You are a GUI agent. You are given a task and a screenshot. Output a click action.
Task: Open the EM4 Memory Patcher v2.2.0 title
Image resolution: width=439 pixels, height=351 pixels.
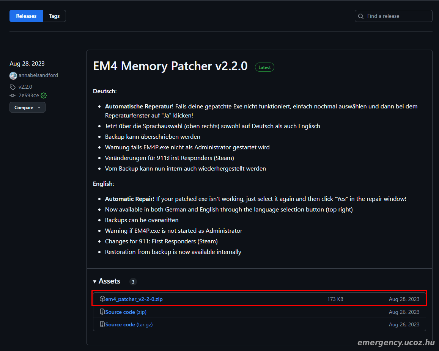click(x=170, y=66)
